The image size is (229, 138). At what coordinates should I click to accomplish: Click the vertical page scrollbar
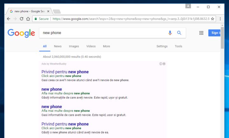222,38
